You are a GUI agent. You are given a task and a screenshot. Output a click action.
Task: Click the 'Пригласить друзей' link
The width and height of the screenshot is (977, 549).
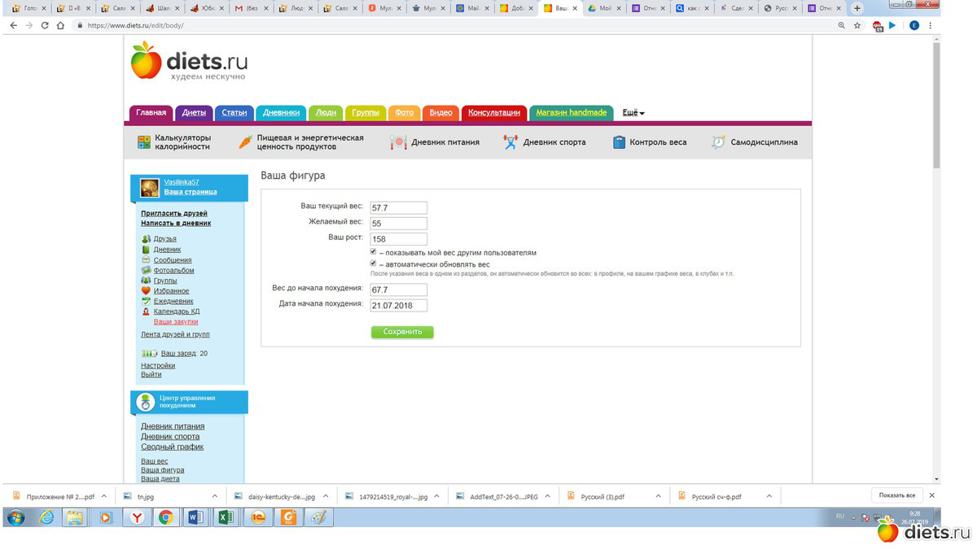click(x=174, y=213)
